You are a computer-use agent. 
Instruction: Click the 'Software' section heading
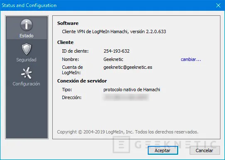coord(68,23)
